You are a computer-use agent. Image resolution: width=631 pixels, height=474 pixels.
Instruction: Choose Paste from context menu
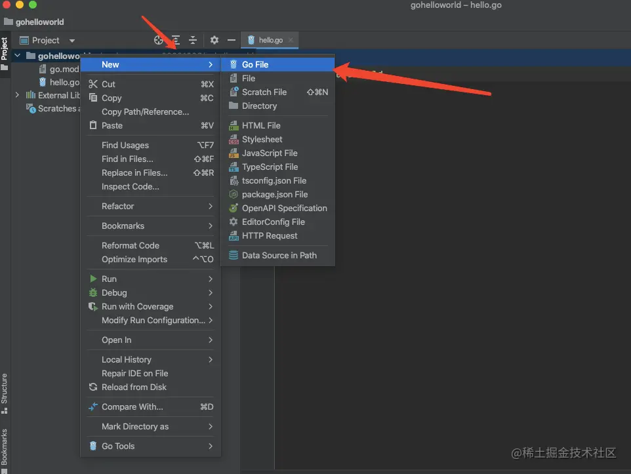coord(151,125)
